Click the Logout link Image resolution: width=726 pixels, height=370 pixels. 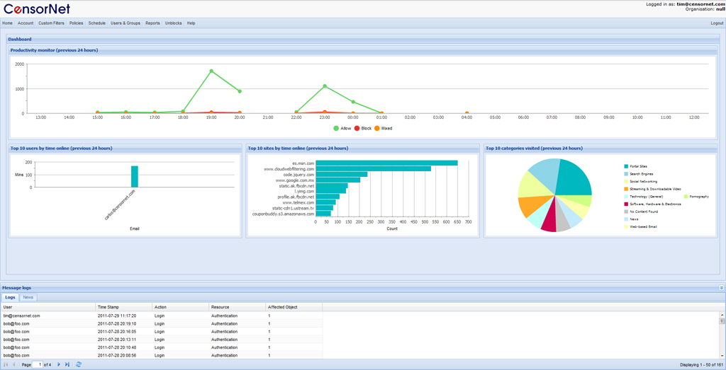[717, 23]
